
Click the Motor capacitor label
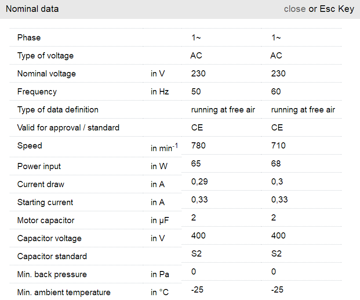tap(46, 220)
